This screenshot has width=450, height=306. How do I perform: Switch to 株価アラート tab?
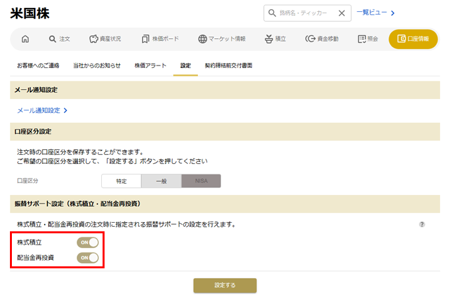(150, 65)
